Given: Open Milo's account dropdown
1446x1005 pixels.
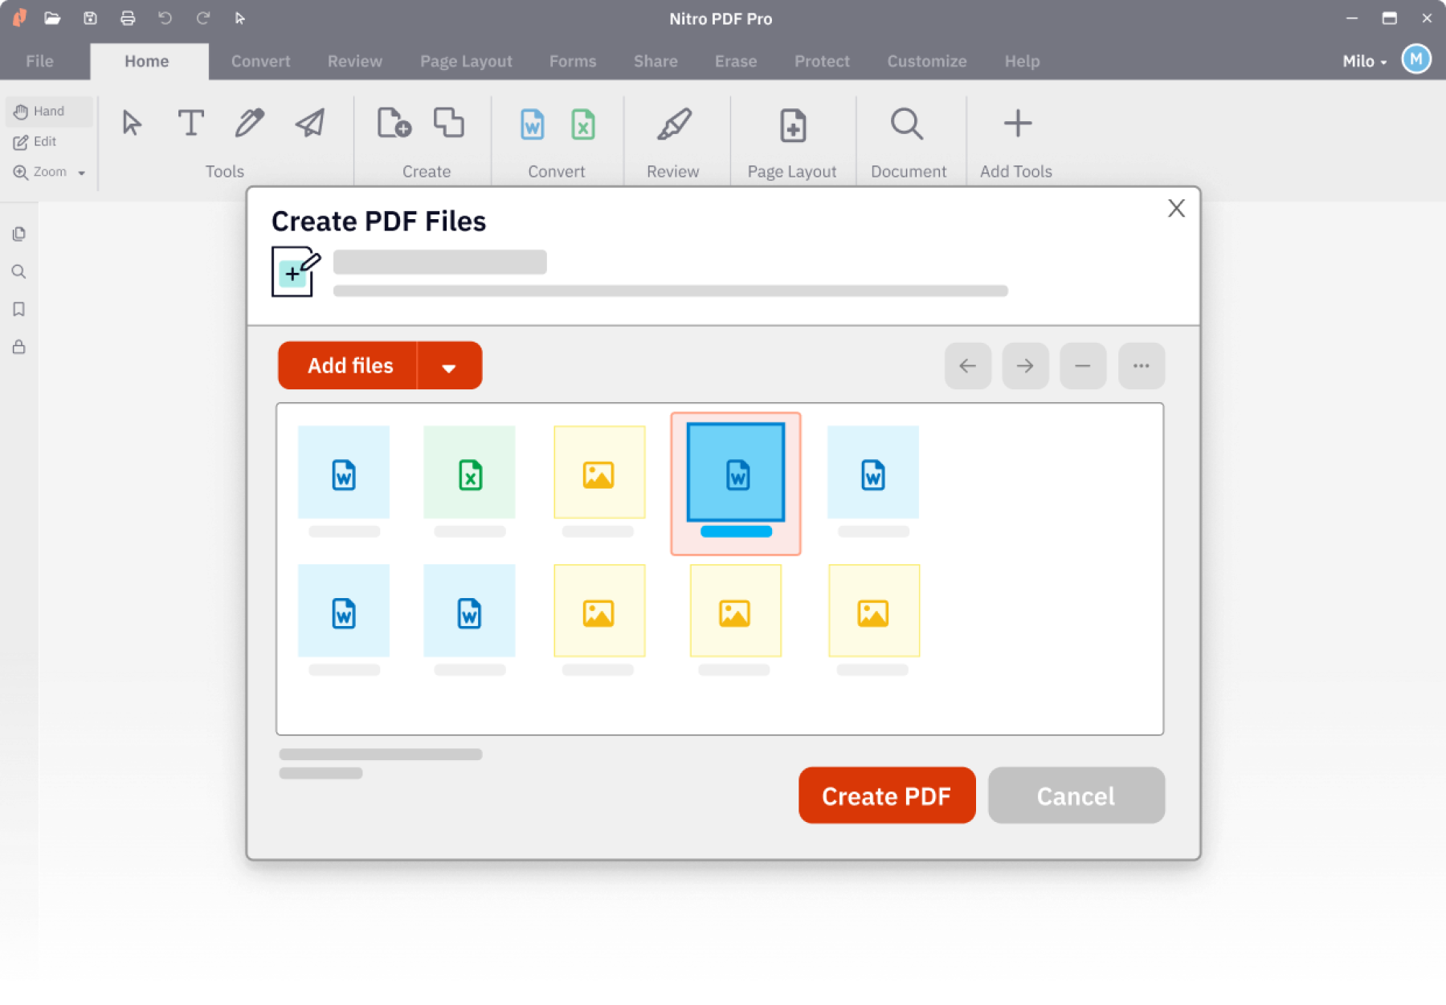Looking at the screenshot, I should click(1363, 60).
